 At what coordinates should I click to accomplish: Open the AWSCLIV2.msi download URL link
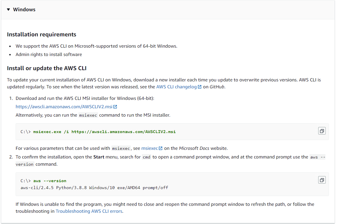[64, 107]
